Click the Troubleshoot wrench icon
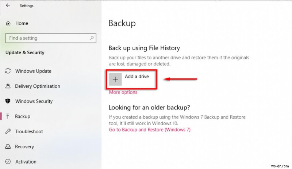Screen dimensions: 292x169 pos(8,131)
